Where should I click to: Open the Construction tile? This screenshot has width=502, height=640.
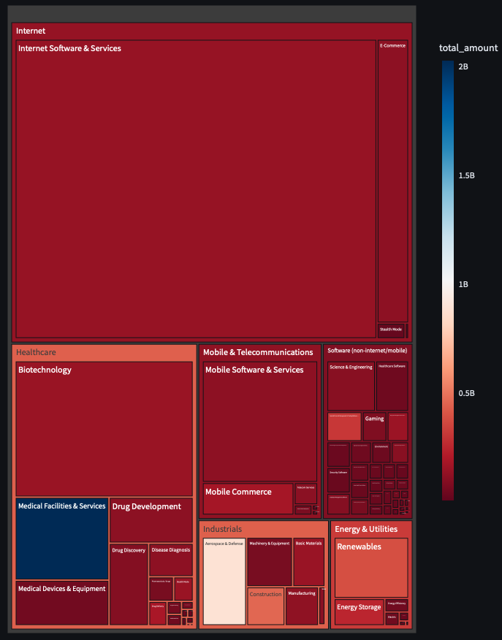pyautogui.click(x=266, y=606)
